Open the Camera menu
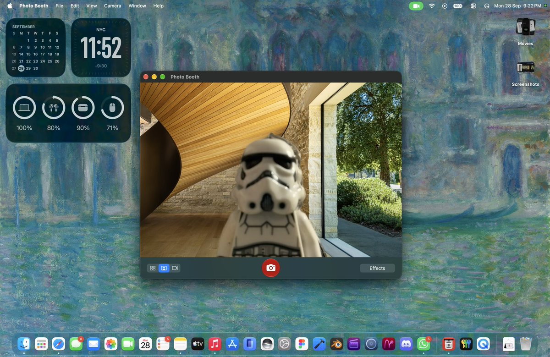The image size is (550, 357). [x=113, y=6]
